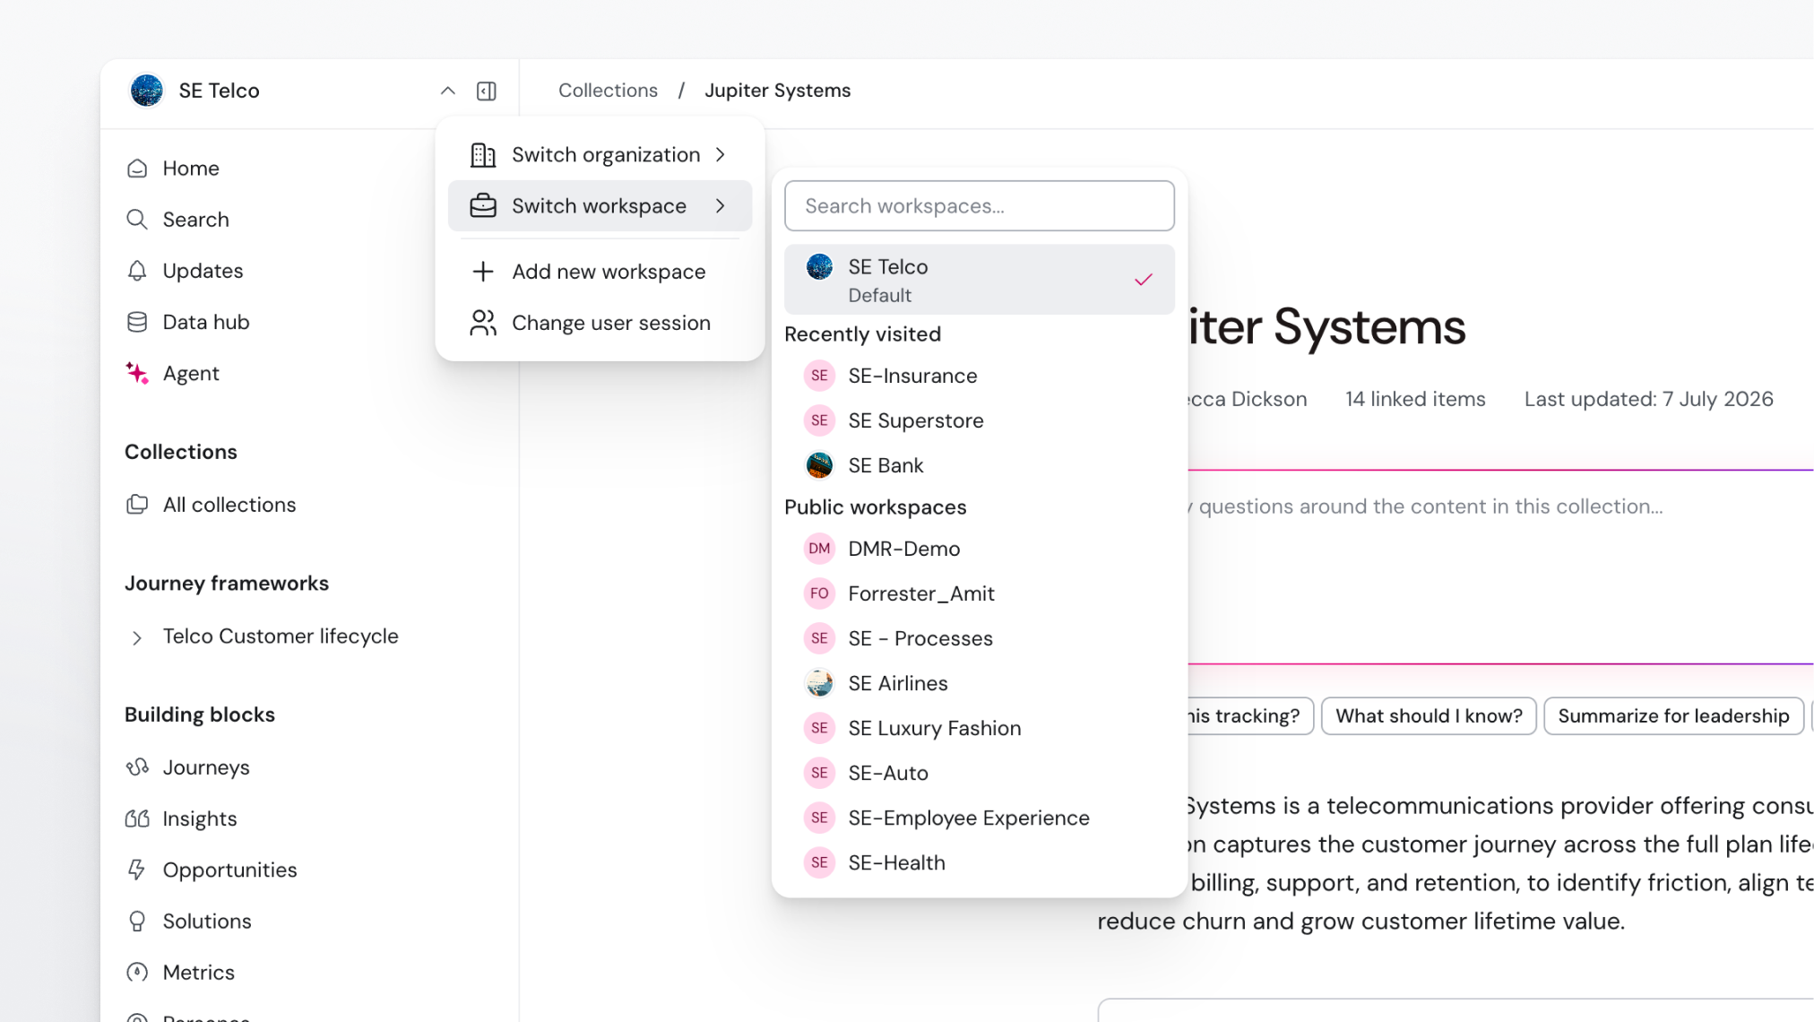Go to Collections breadcrumb link
Image resolution: width=1814 pixels, height=1022 pixels.
pyautogui.click(x=608, y=91)
